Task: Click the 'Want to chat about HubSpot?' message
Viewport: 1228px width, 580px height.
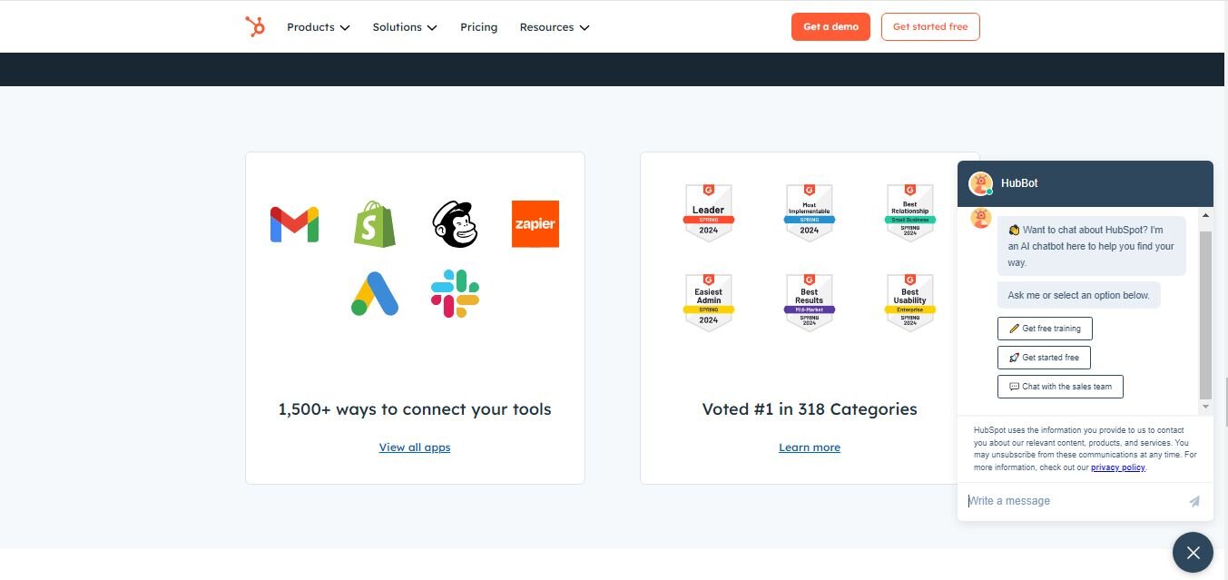Action: [x=1091, y=246]
